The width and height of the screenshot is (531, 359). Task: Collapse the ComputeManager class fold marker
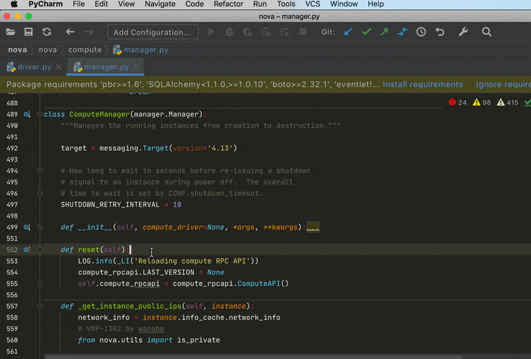click(39, 114)
